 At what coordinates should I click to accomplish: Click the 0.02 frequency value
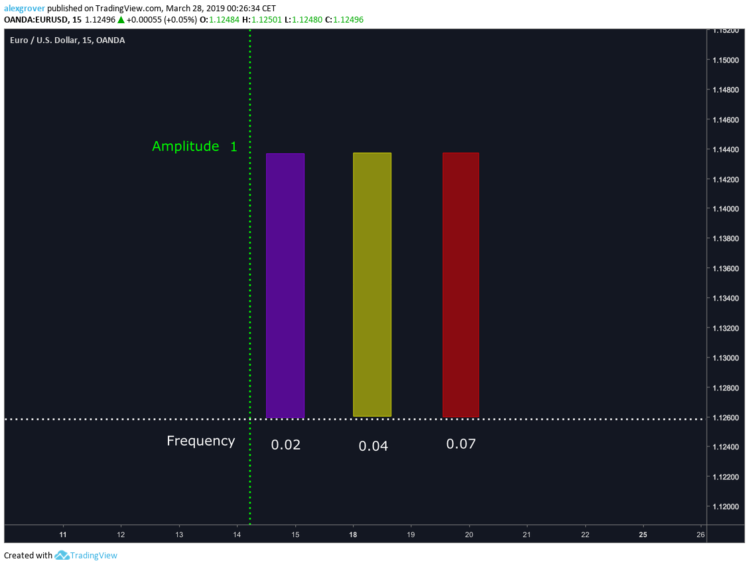[286, 445]
